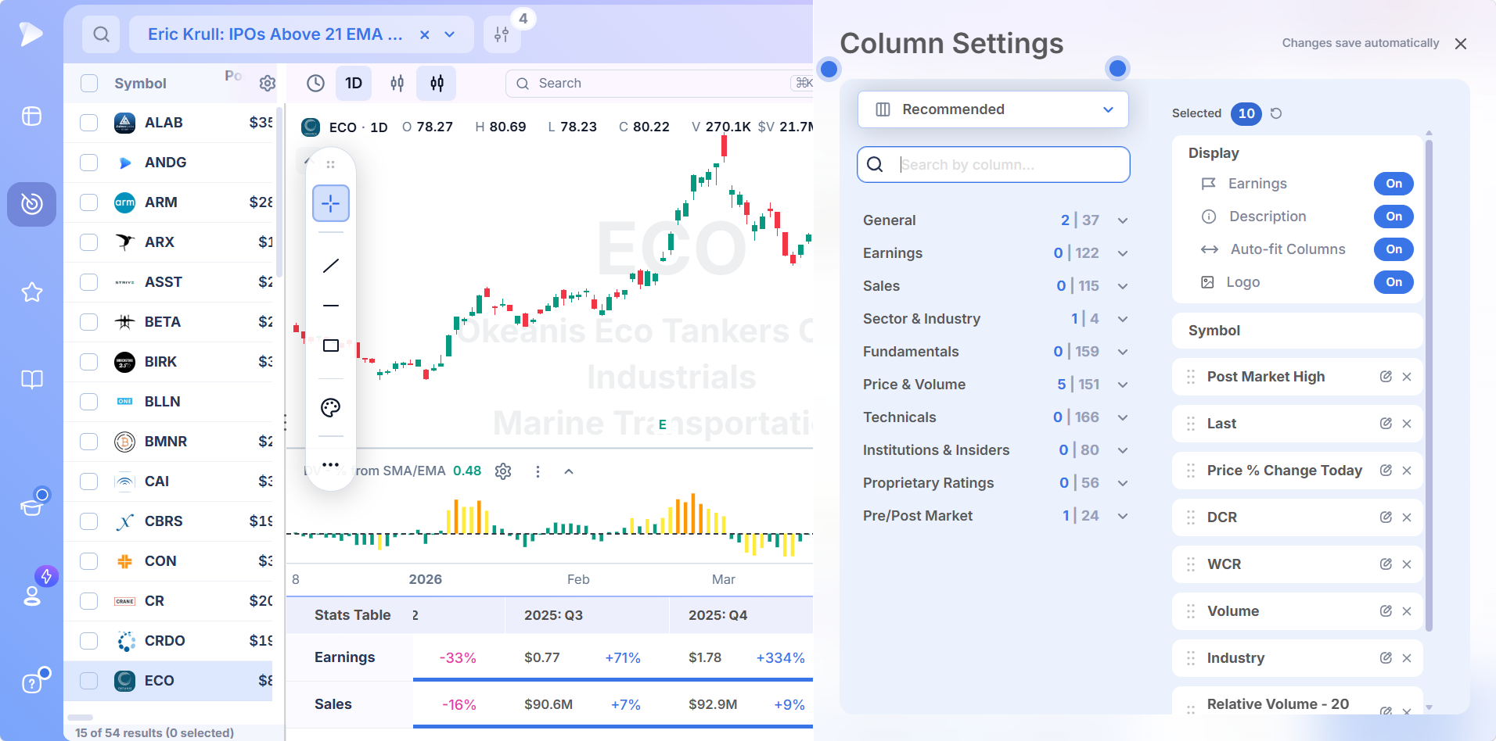Click the WCR column drag handle

click(x=1191, y=564)
